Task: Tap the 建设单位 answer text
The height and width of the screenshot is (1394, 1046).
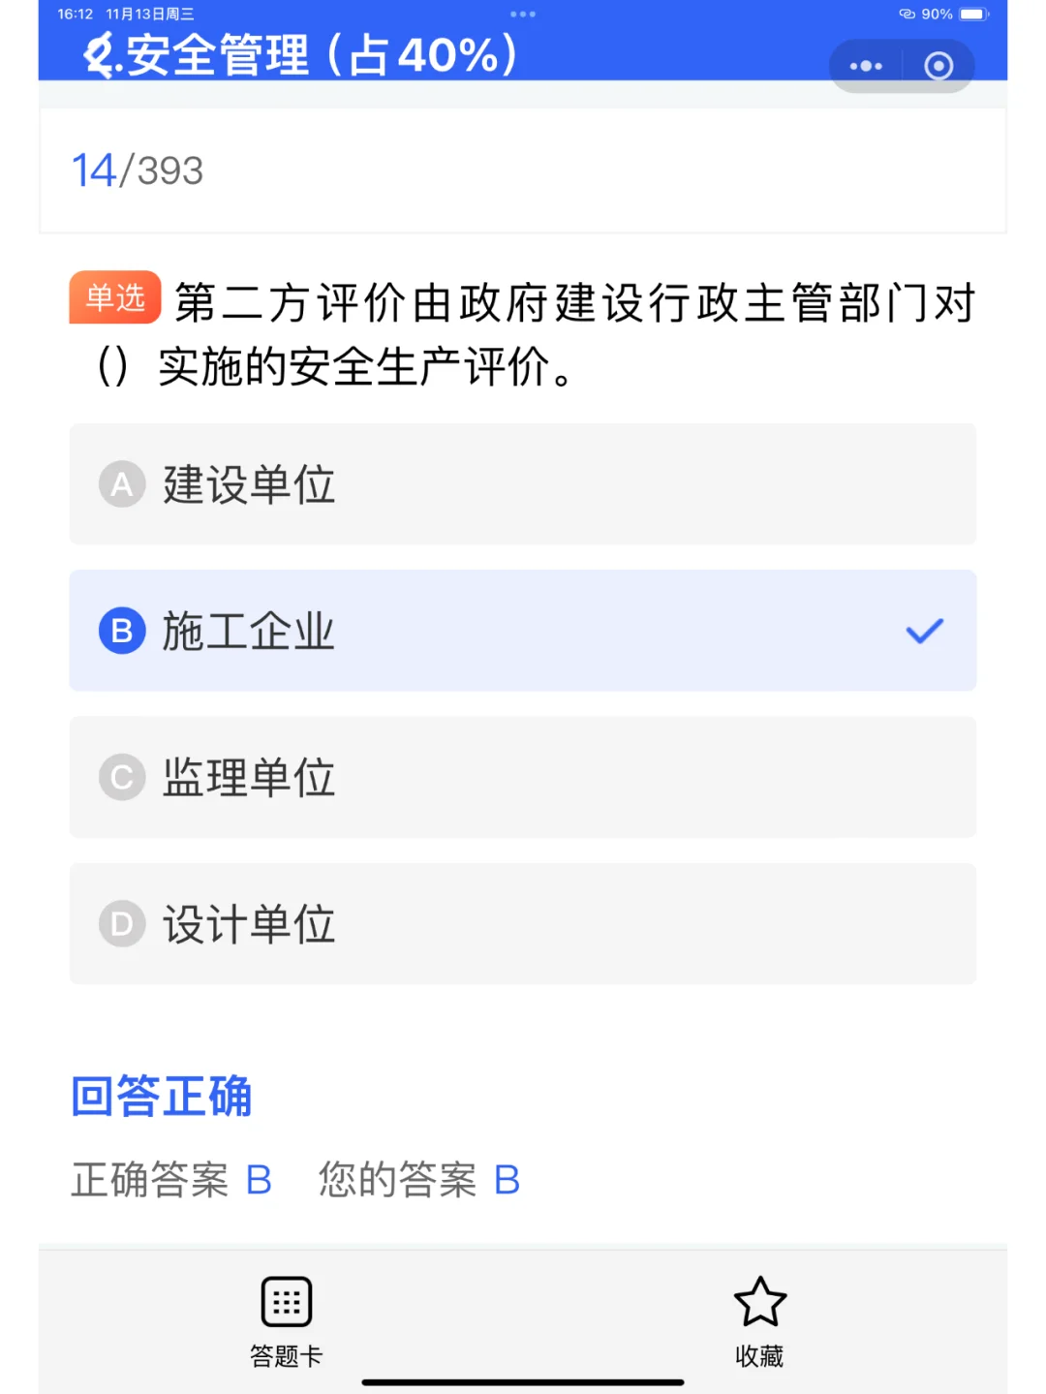Action: [248, 484]
